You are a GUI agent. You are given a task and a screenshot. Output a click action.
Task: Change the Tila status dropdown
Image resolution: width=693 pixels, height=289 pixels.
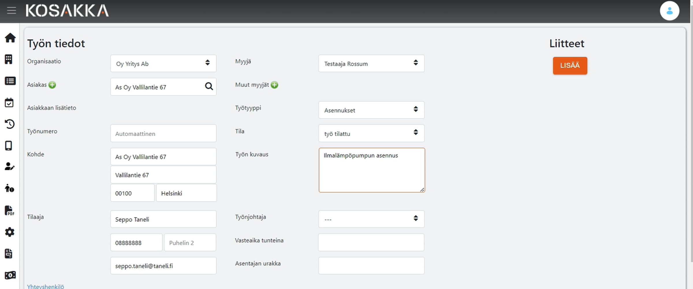(x=371, y=133)
